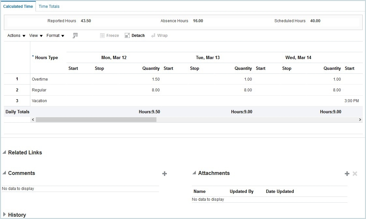Collapse the Comments section
The height and width of the screenshot is (219, 366).
pos(4,173)
